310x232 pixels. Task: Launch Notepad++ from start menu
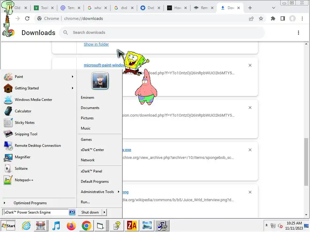[x=39, y=180]
